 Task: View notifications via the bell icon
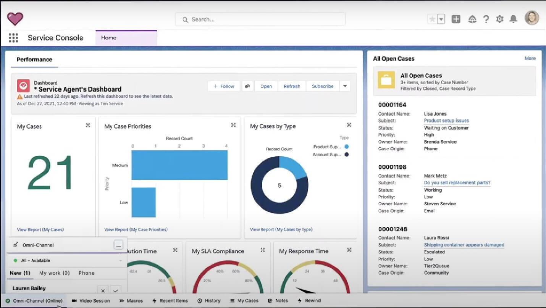pyautogui.click(x=514, y=19)
